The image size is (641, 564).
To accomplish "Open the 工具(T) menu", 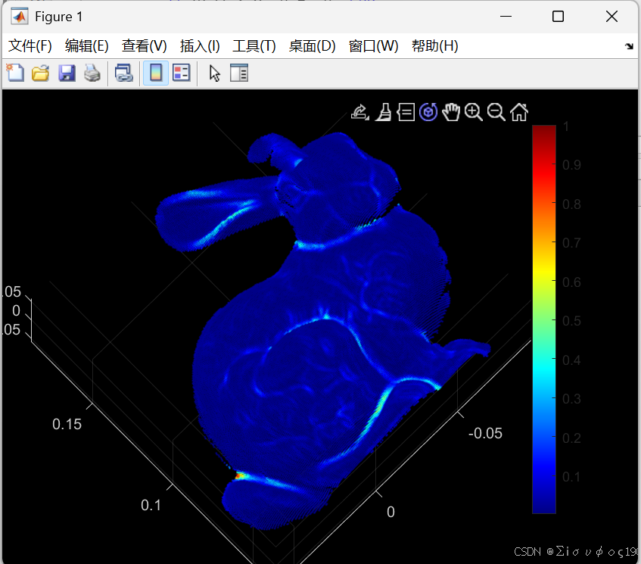I will click(x=254, y=46).
